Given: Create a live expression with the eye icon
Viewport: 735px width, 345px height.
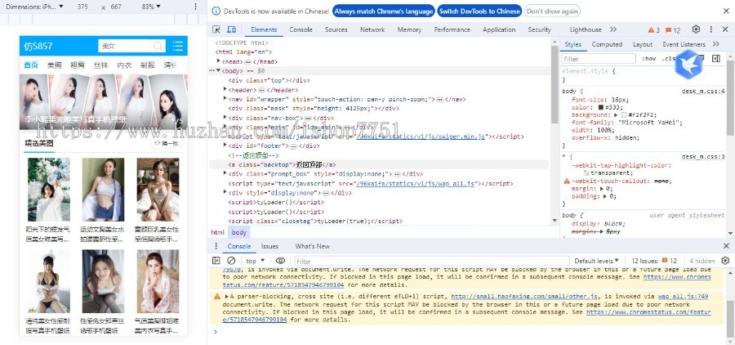Looking at the screenshot, I should [x=280, y=261].
